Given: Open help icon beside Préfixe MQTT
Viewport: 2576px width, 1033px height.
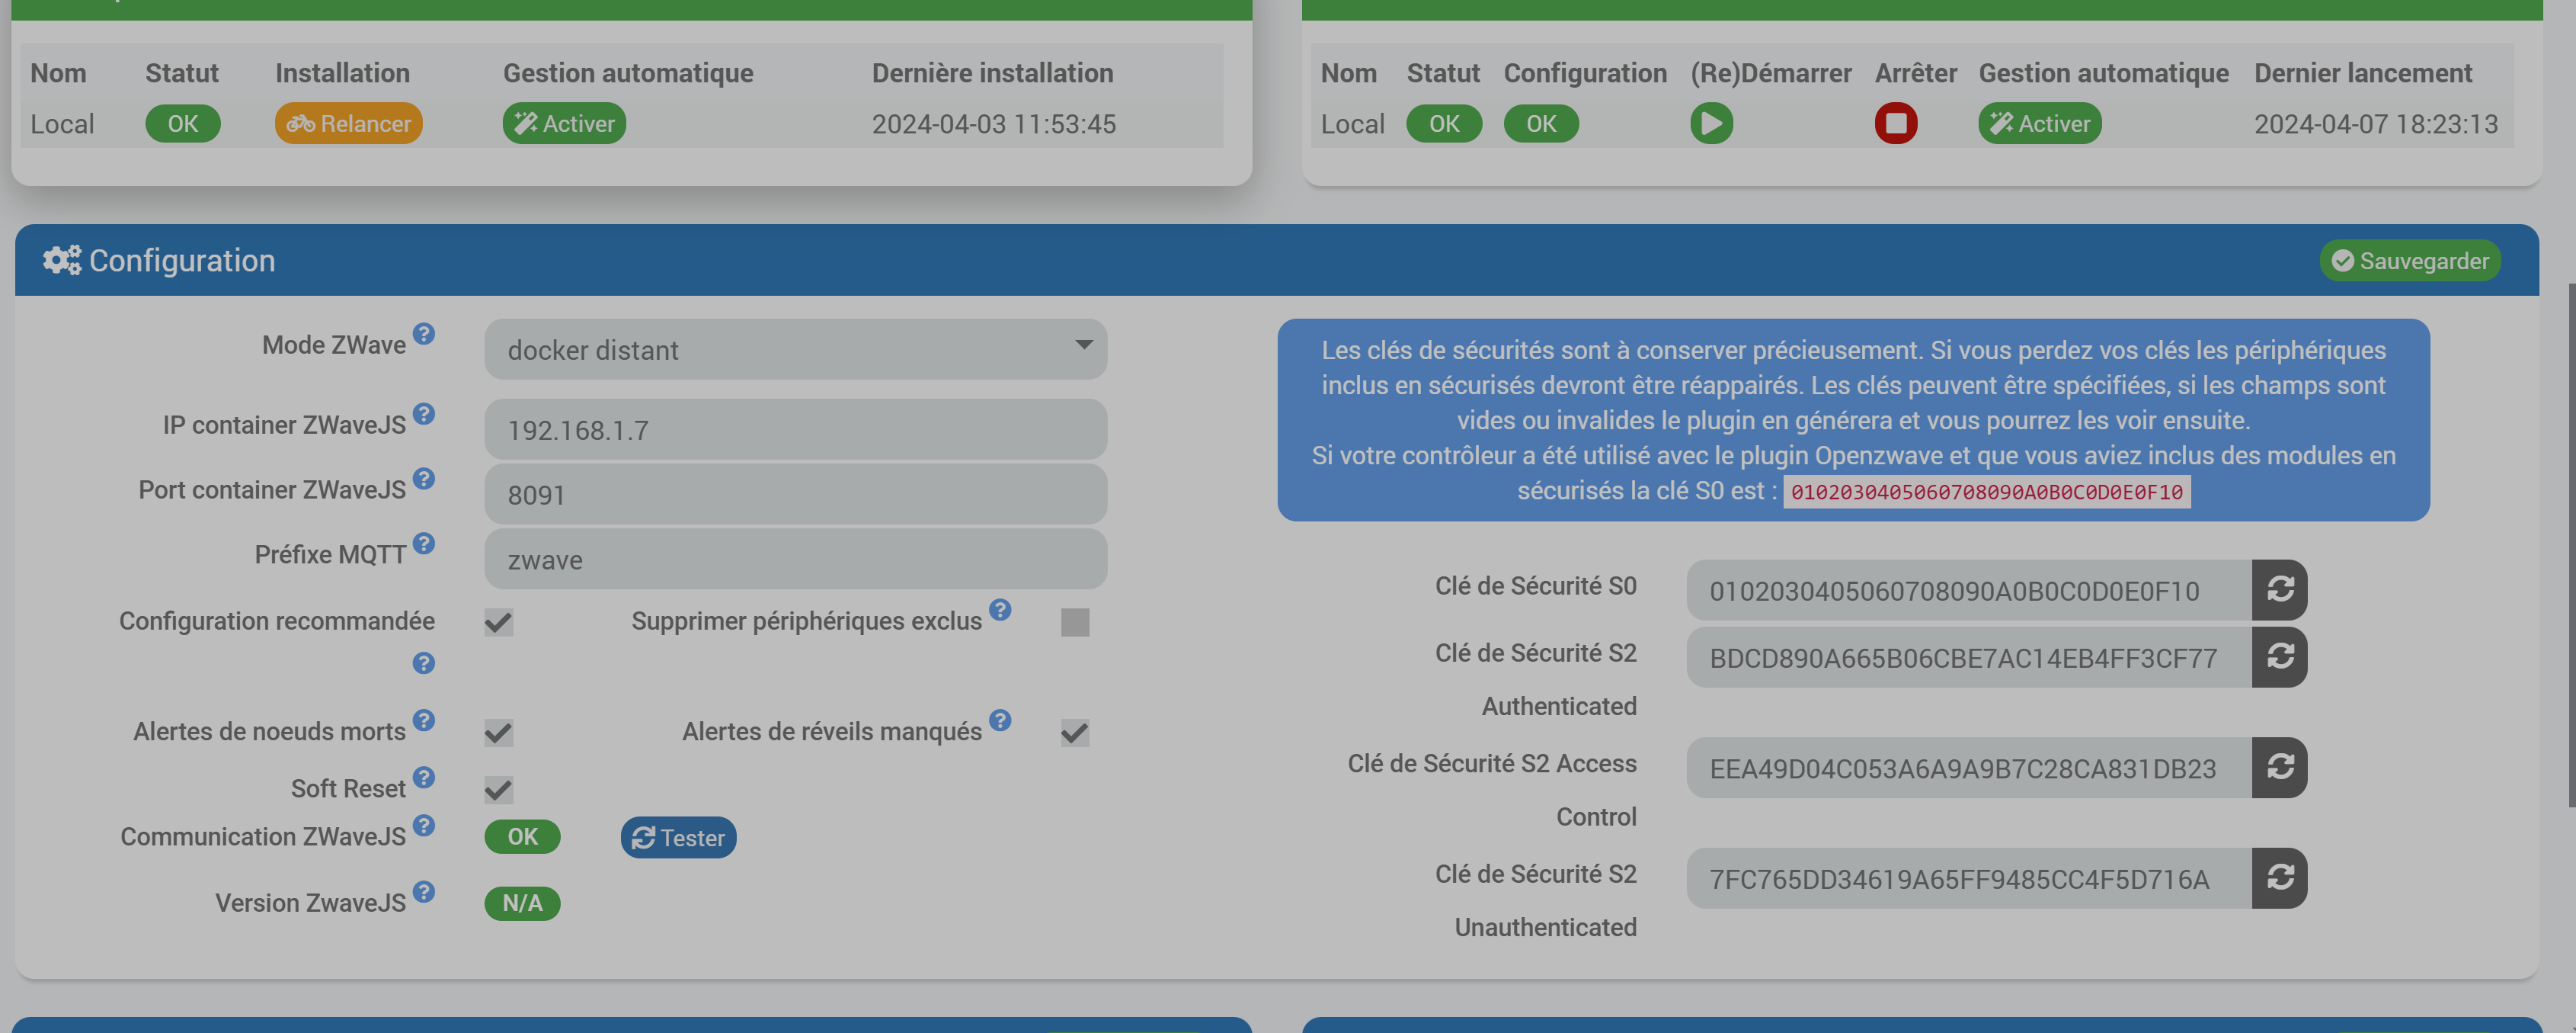Looking at the screenshot, I should pos(424,543).
